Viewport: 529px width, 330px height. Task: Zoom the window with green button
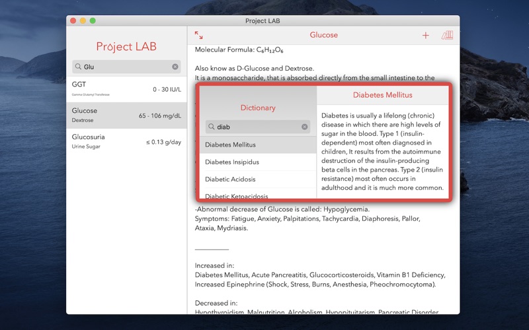[x=93, y=21]
